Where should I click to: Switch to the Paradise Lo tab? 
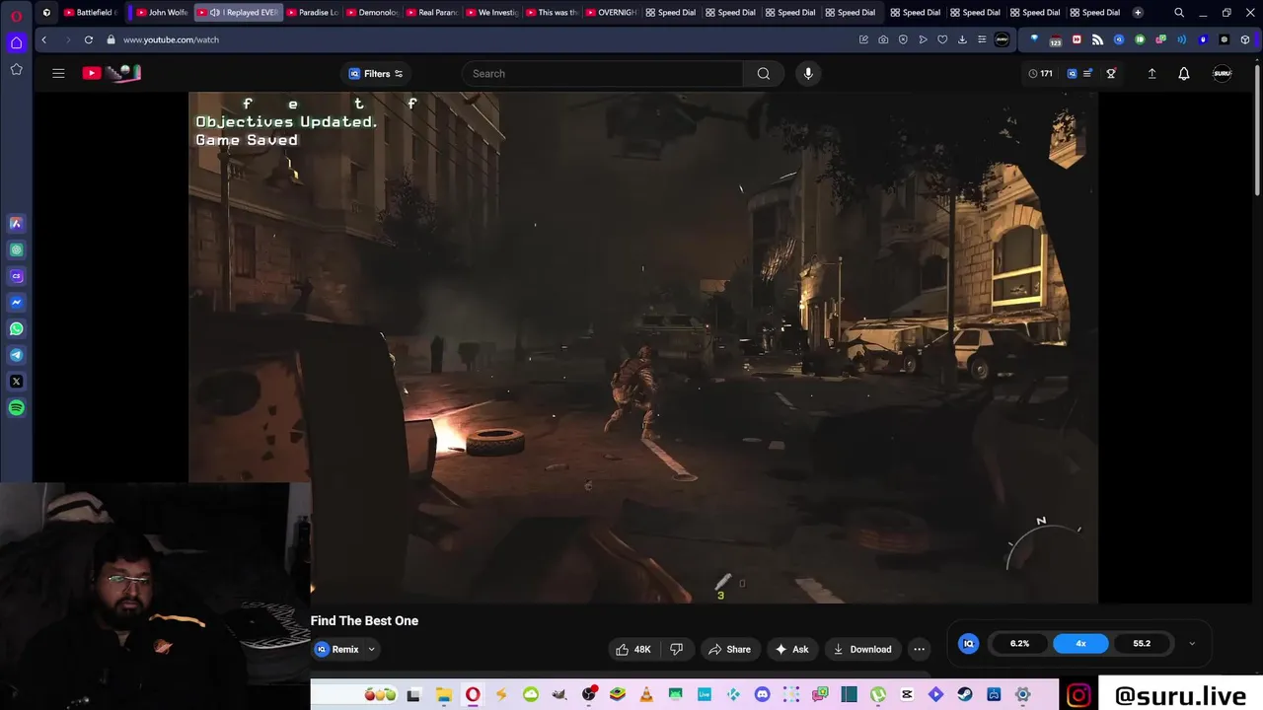tap(313, 12)
